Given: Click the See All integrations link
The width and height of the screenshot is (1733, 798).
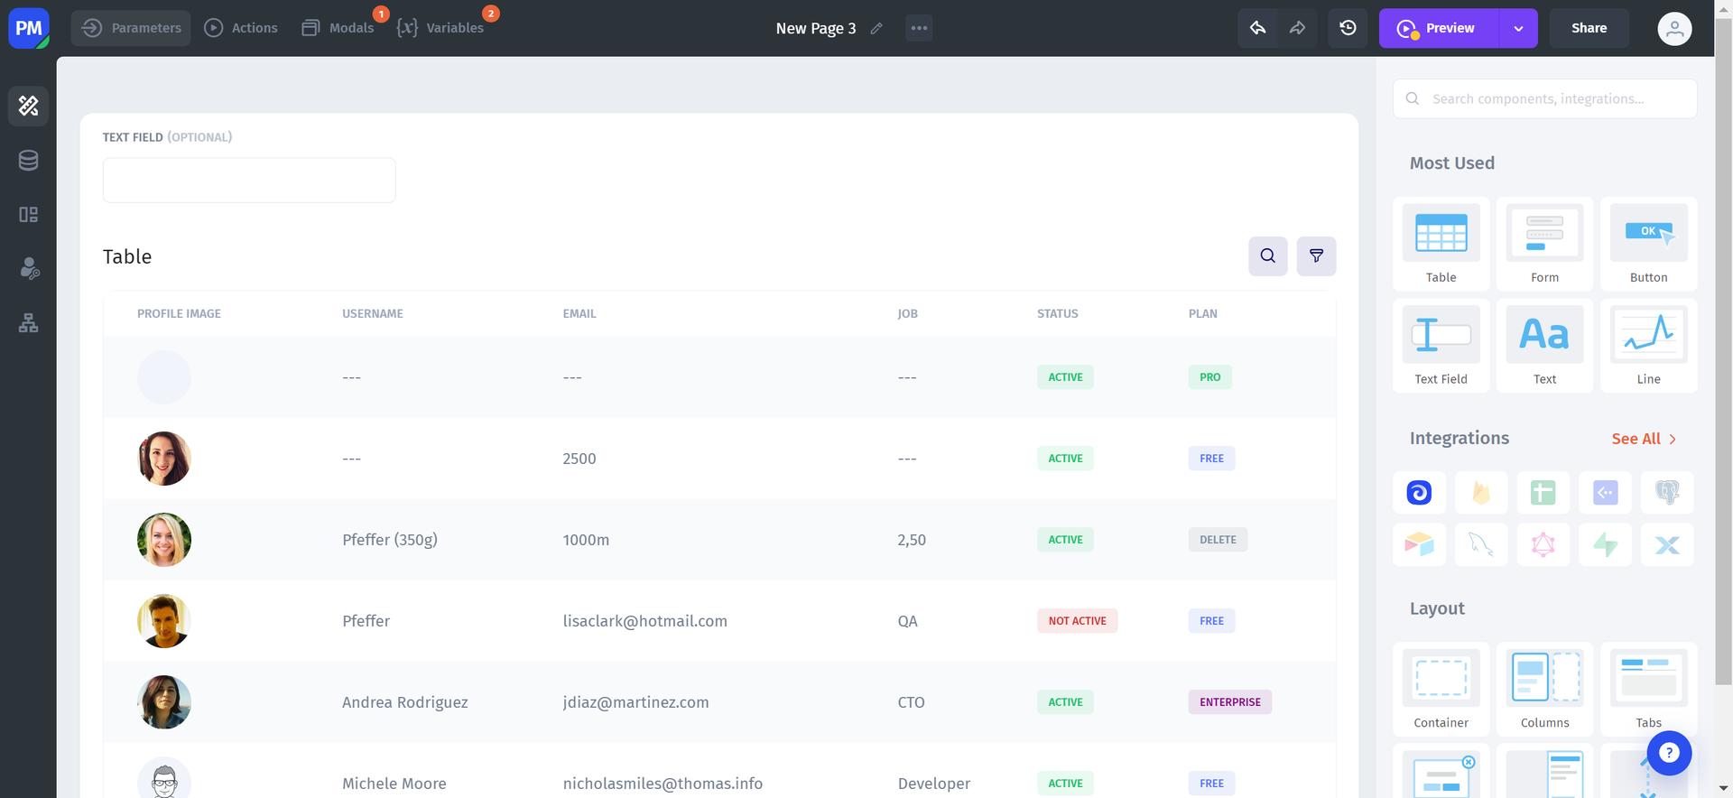Looking at the screenshot, I should (1645, 439).
